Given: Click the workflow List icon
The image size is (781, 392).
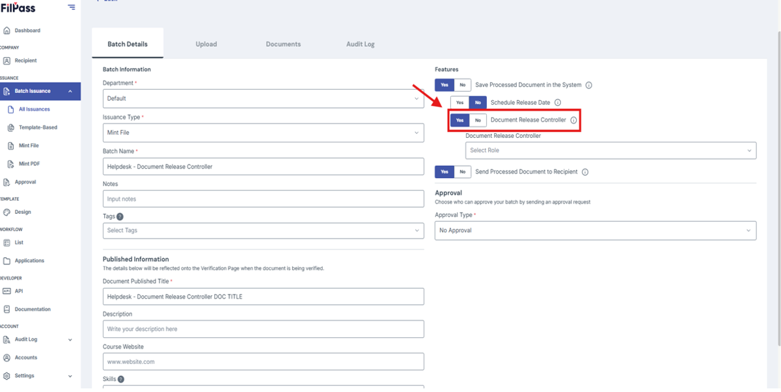Looking at the screenshot, I should coord(7,242).
